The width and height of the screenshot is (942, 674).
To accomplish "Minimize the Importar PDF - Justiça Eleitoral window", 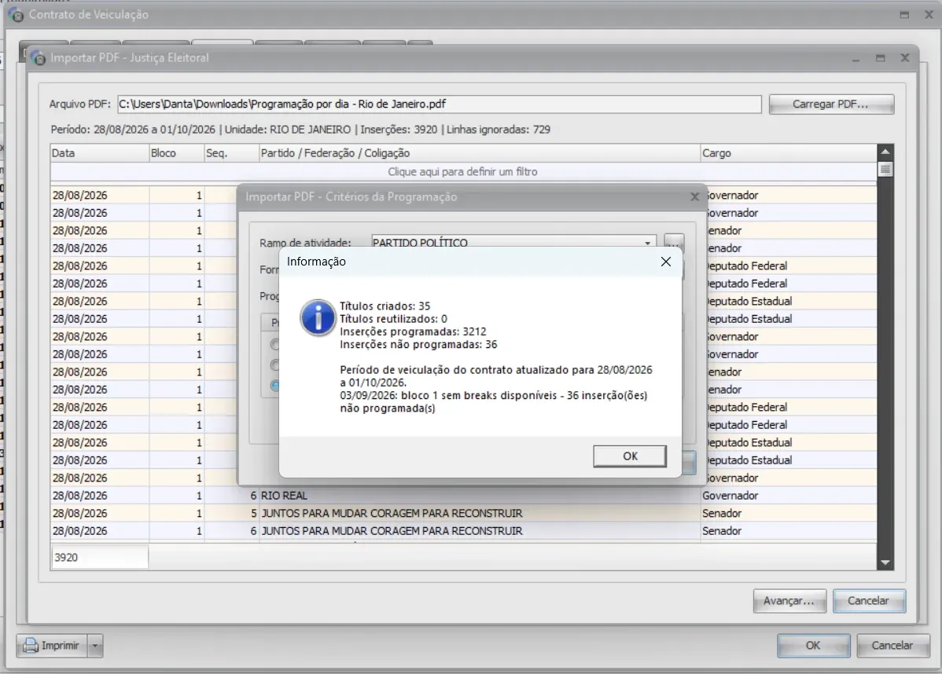I will click(x=856, y=58).
